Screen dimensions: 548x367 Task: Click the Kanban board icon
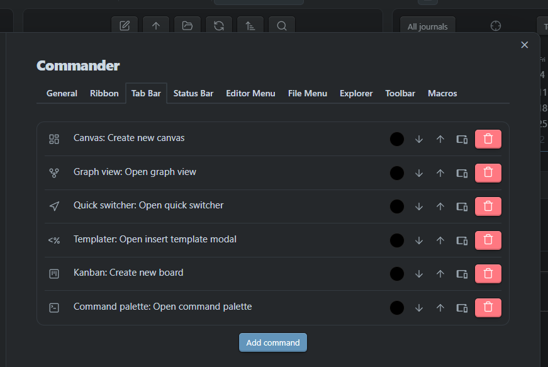coord(54,273)
